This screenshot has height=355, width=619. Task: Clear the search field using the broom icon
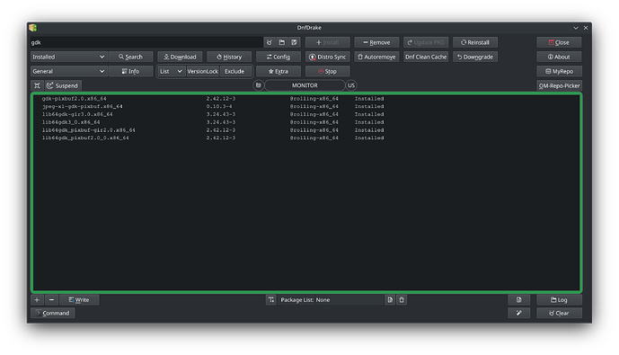(270, 42)
